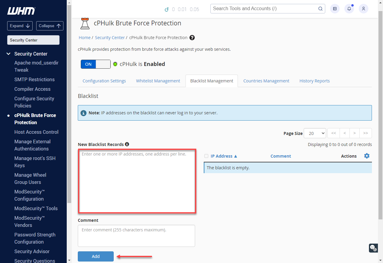Collapse the Security Center section chevron
The width and height of the screenshot is (383, 263).
tap(8, 54)
